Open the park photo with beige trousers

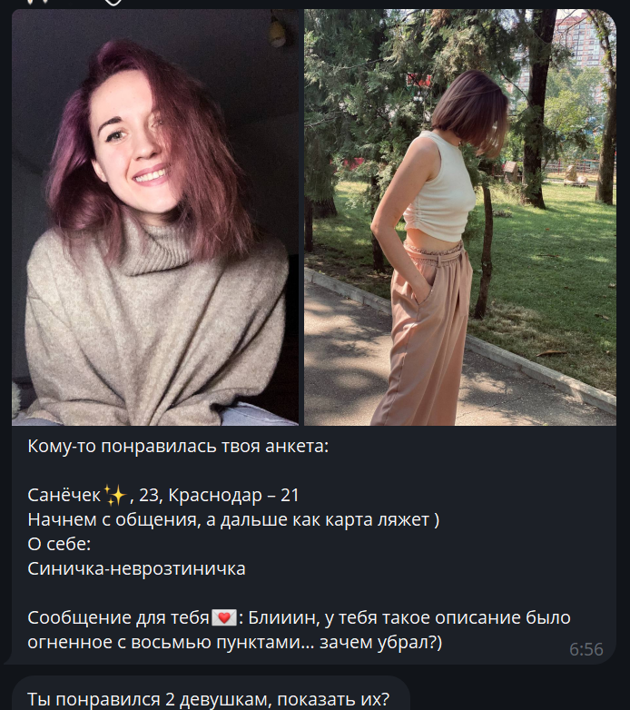460,217
